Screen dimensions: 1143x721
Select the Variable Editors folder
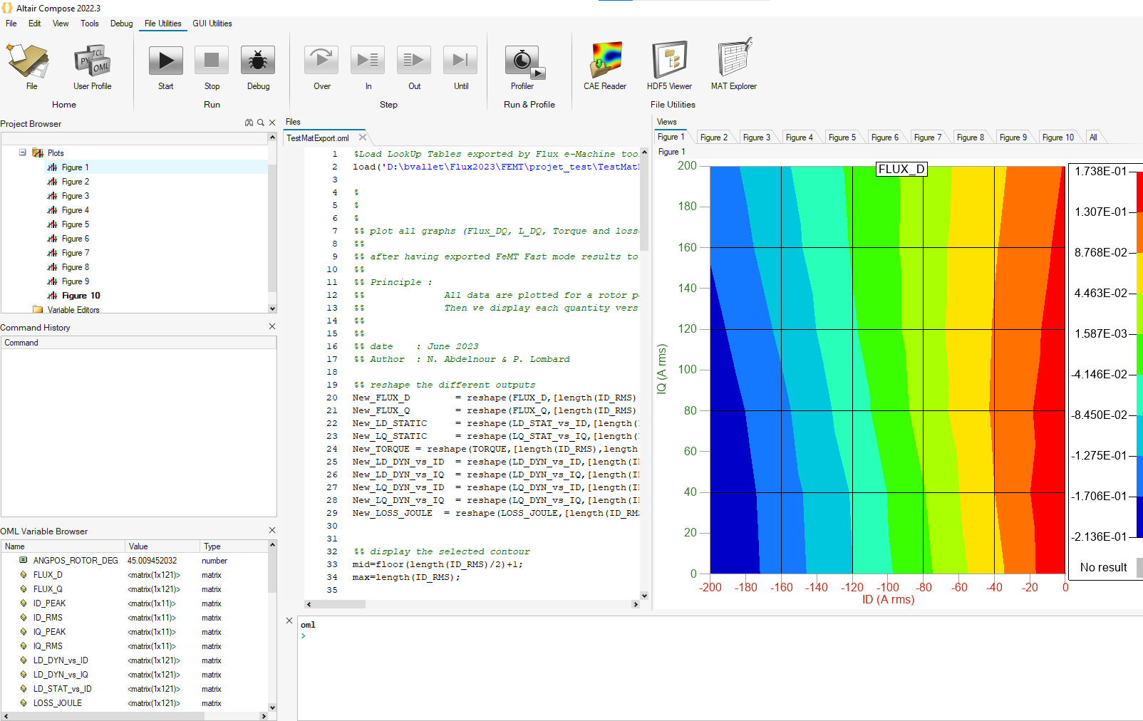coord(73,310)
